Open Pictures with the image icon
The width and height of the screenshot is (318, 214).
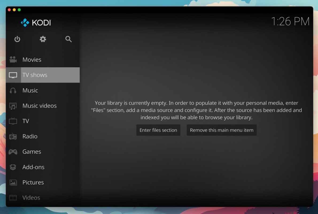click(13, 182)
